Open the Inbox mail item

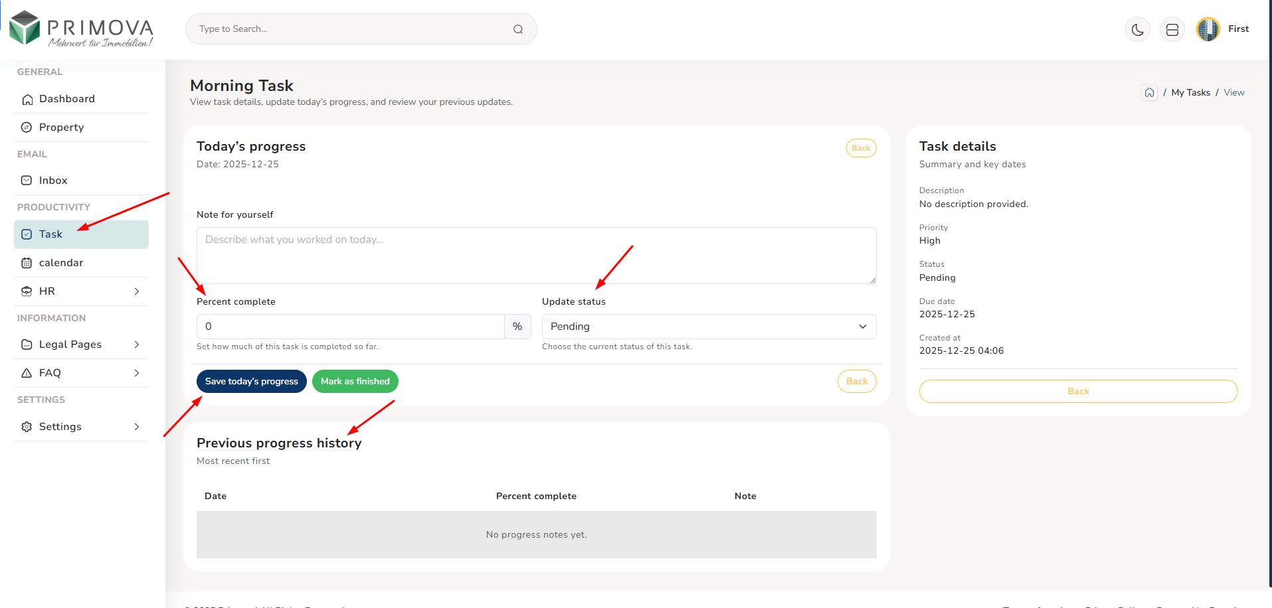tap(53, 181)
